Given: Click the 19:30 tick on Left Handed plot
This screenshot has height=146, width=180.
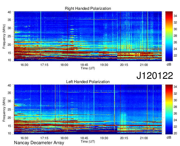Looking at the screenshot, I should click(x=104, y=138).
